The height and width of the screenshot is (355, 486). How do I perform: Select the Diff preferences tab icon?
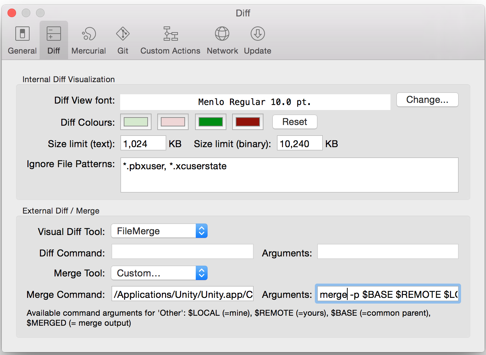pos(54,40)
